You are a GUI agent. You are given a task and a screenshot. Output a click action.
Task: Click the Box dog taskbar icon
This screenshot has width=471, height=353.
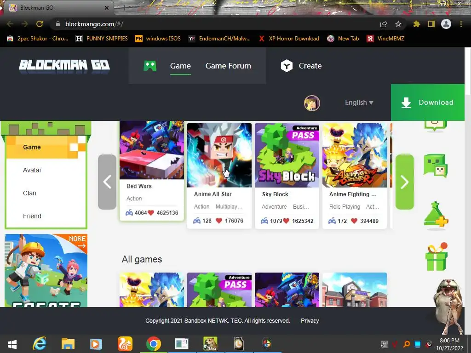[210, 344]
